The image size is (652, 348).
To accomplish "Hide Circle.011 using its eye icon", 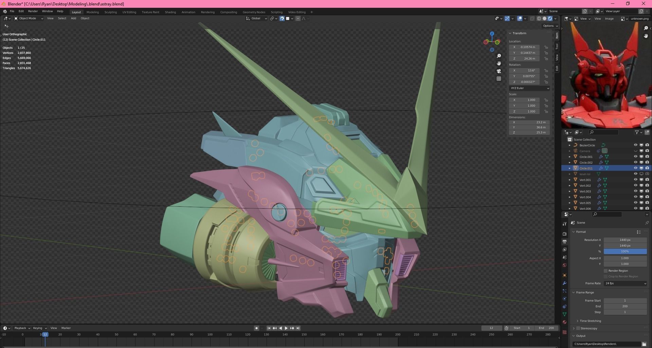I will 635,168.
